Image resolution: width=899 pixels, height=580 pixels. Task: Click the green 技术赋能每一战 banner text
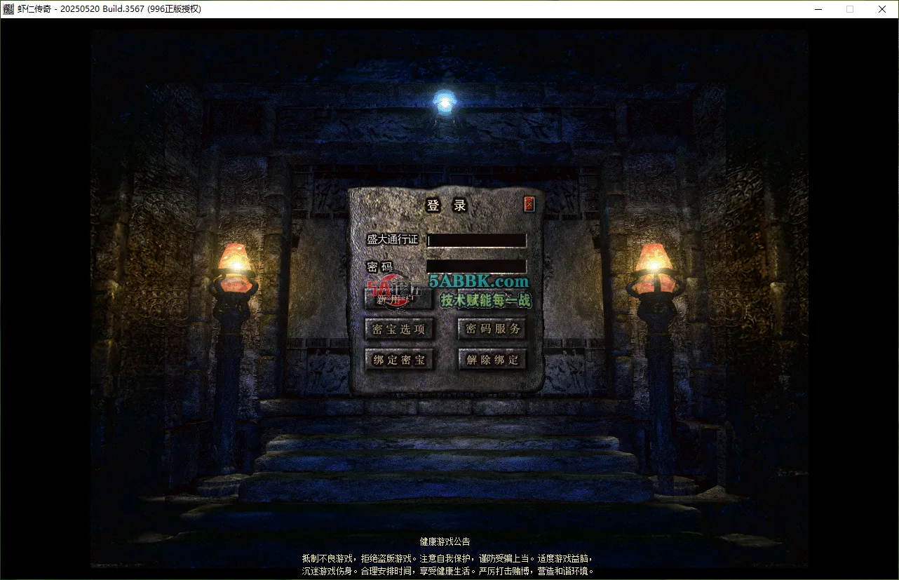[485, 300]
